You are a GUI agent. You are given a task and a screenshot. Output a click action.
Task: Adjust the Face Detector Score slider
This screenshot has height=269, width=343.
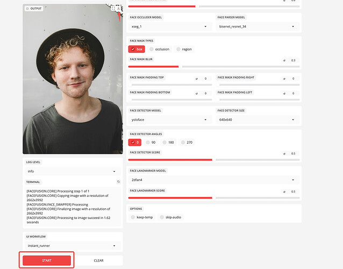pos(214,160)
